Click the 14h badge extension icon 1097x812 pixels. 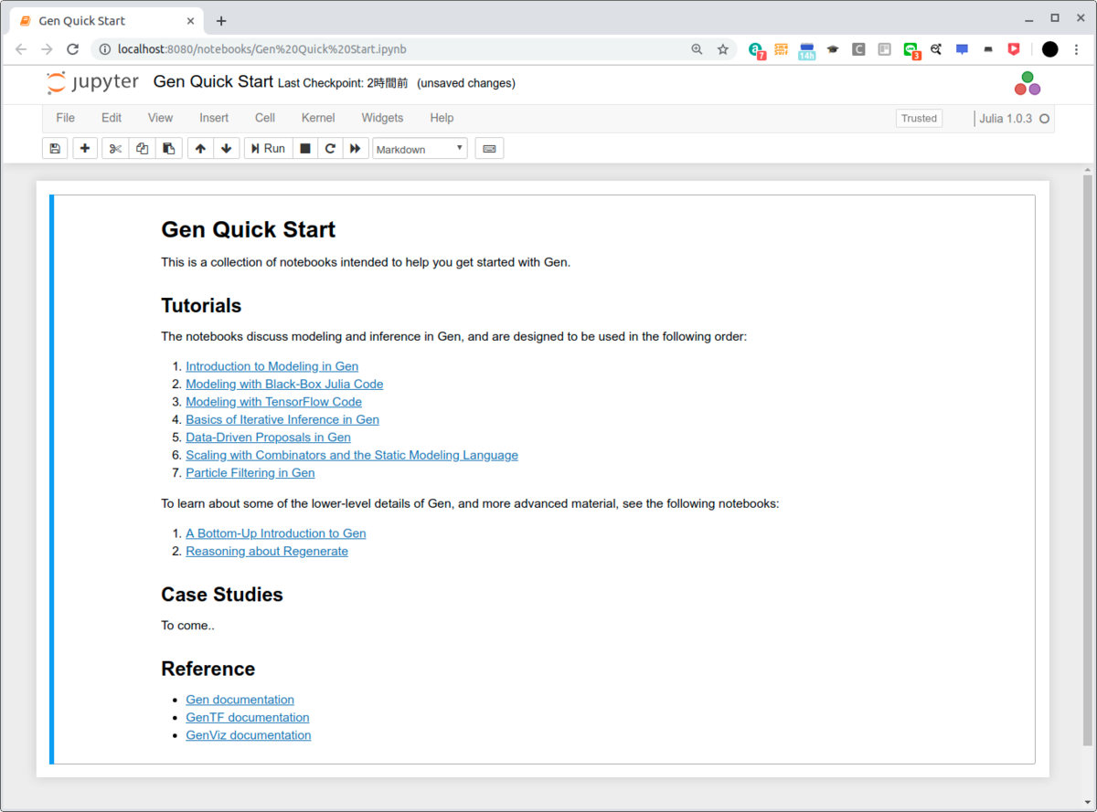pos(806,50)
